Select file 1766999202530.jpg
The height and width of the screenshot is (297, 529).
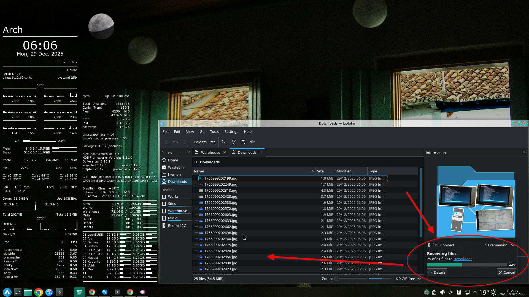220,202
